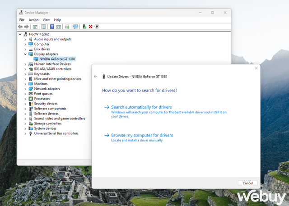Click the IDE ATA/ATAPI controllers icon
The height and width of the screenshot is (206, 289).
(x=31, y=69)
